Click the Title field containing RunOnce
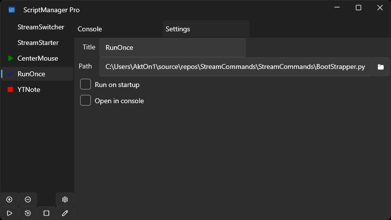This screenshot has width=391, height=220. pyautogui.click(x=172, y=47)
